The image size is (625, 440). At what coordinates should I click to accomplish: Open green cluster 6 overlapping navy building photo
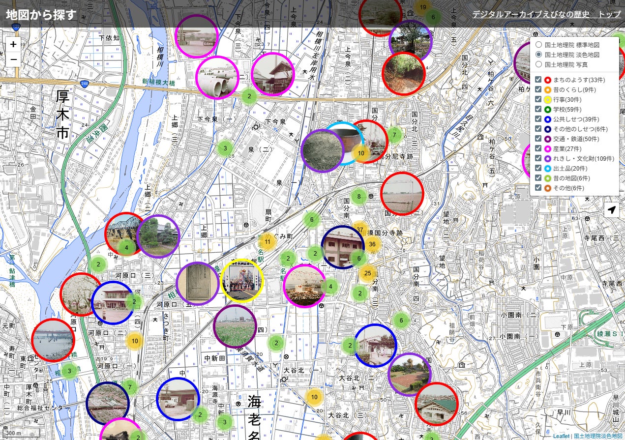358,258
